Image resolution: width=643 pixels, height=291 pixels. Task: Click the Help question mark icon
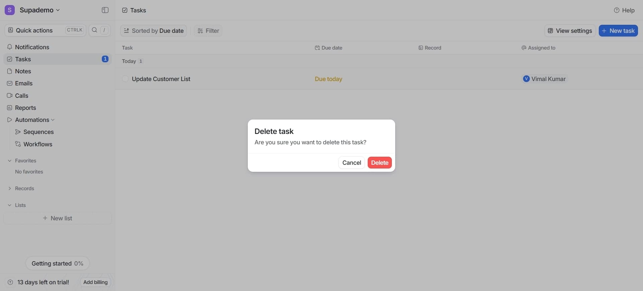tap(616, 10)
